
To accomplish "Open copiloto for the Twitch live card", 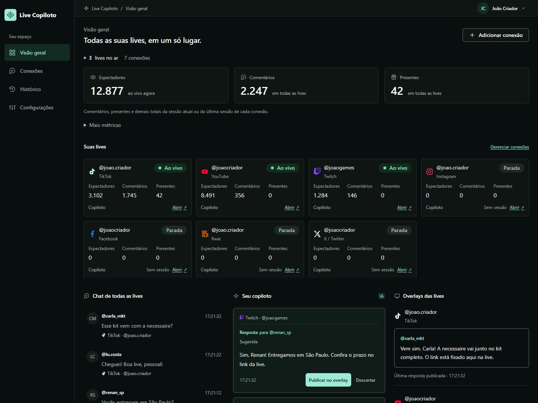I will click(x=404, y=207).
